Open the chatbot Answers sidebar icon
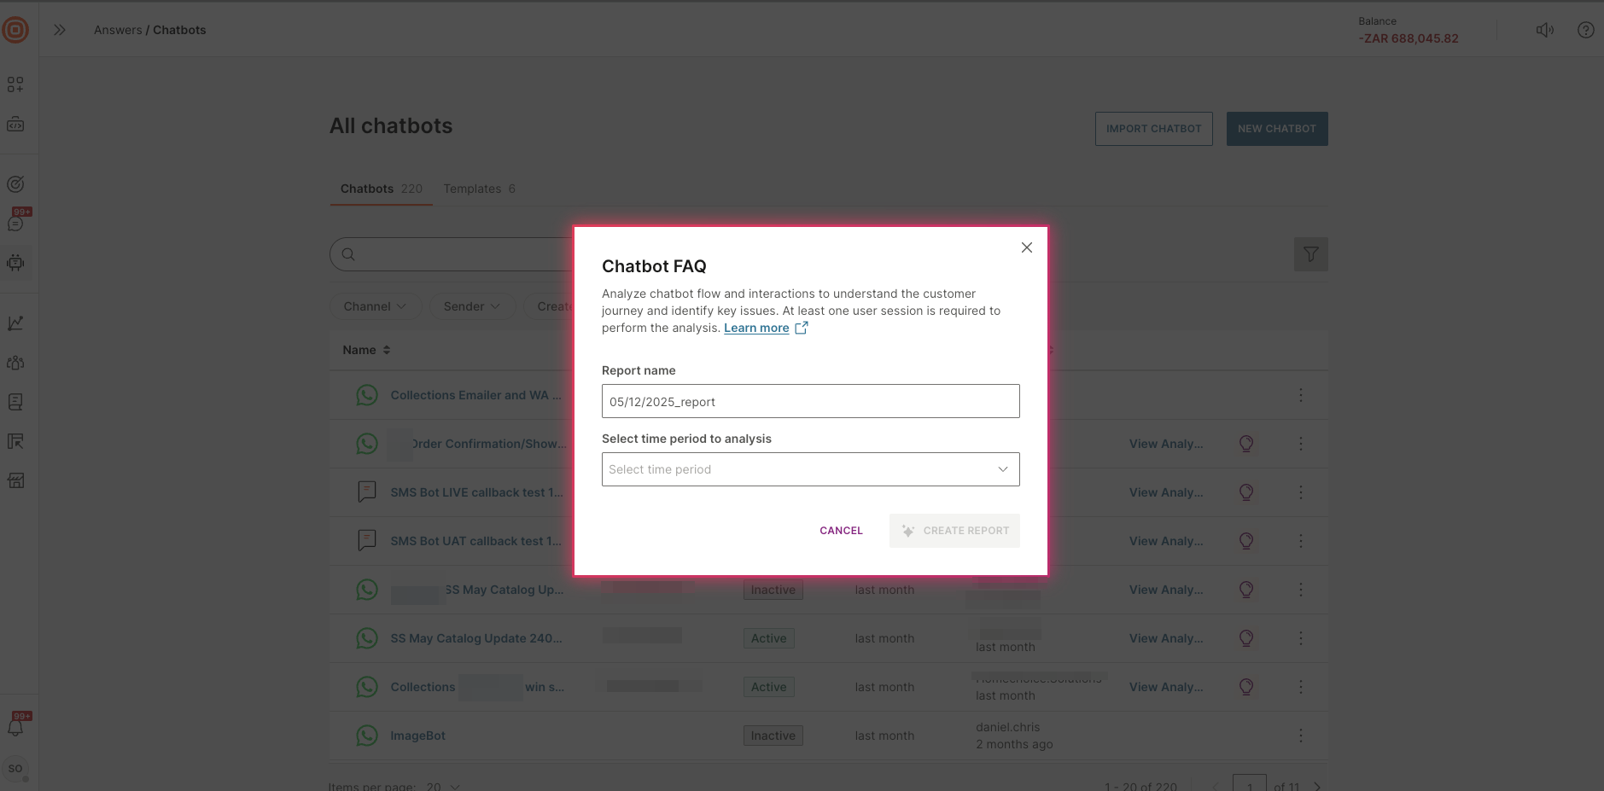 pos(15,263)
